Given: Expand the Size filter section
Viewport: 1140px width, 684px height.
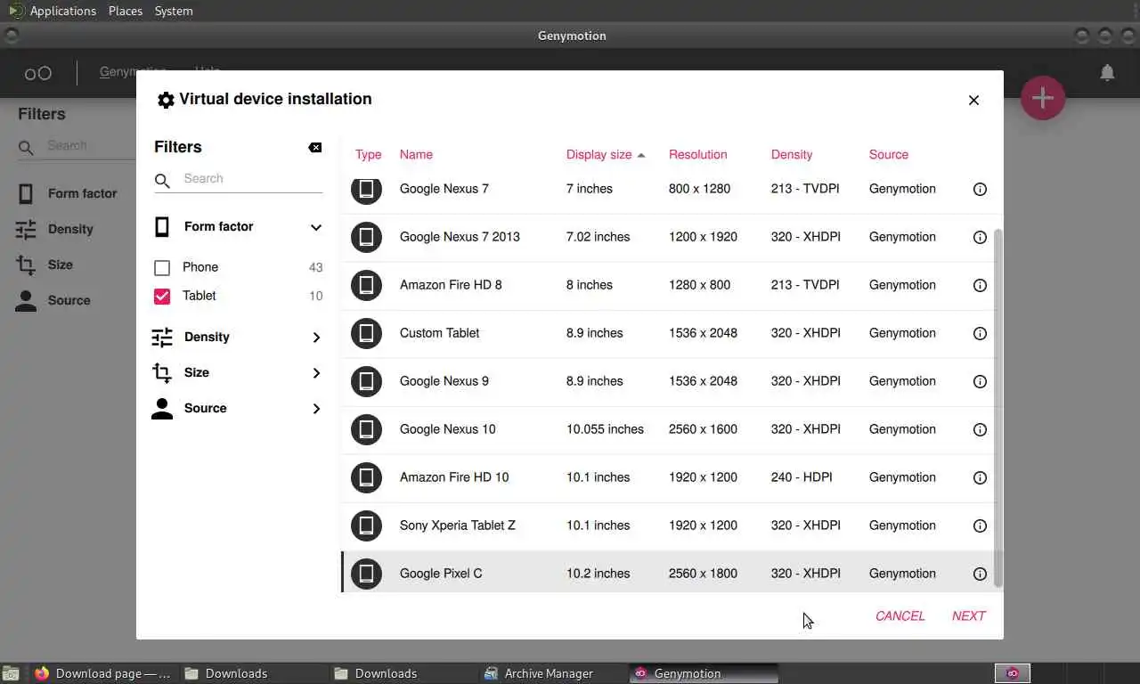Looking at the screenshot, I should point(316,373).
